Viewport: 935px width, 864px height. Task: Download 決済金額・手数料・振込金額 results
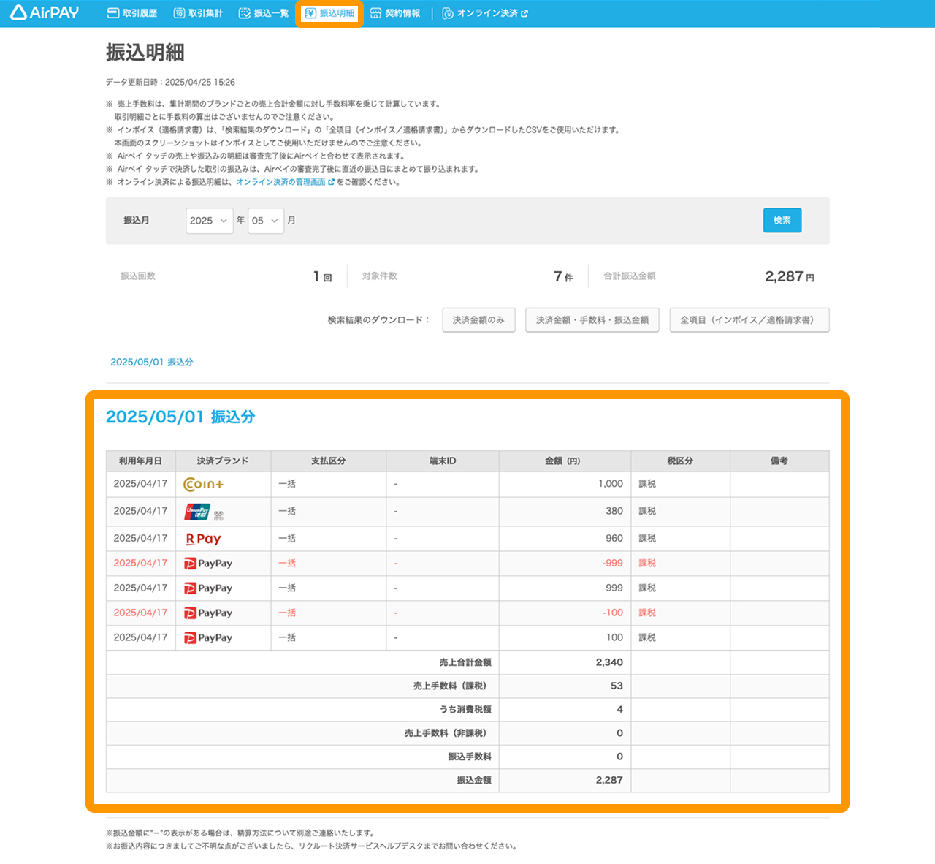[592, 320]
